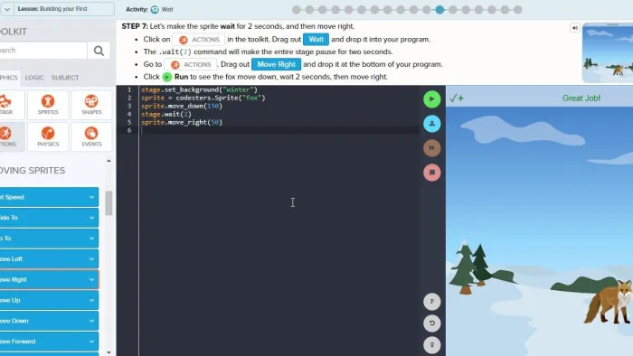Switch to the Logic toolkit tab

[x=34, y=78]
